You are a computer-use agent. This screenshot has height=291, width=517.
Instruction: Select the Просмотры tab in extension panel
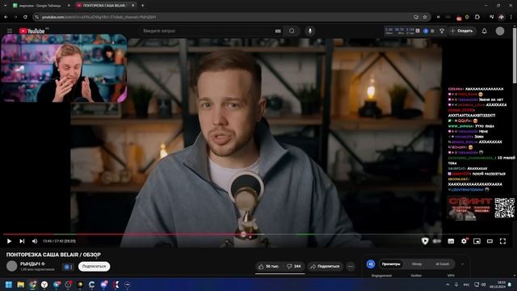391,264
